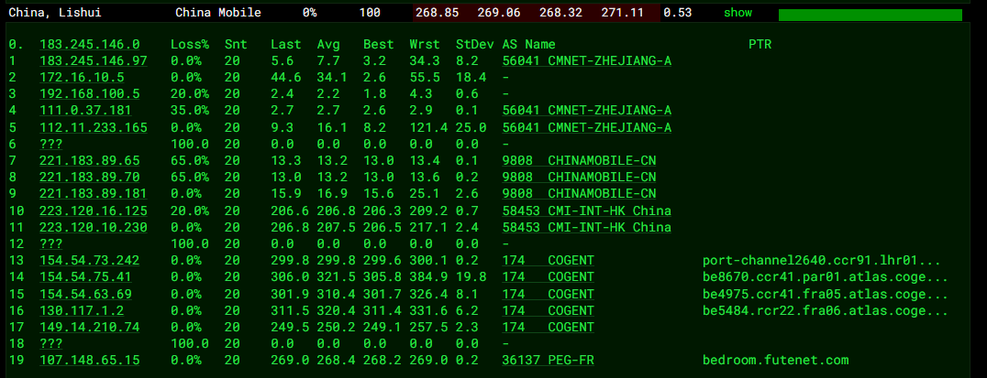
Task: Open IP link 112.11.233.165
Action: [94, 127]
